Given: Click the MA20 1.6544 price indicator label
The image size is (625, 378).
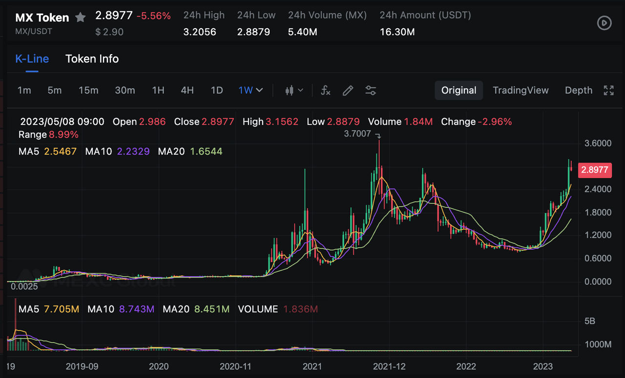Looking at the screenshot, I should [x=190, y=152].
